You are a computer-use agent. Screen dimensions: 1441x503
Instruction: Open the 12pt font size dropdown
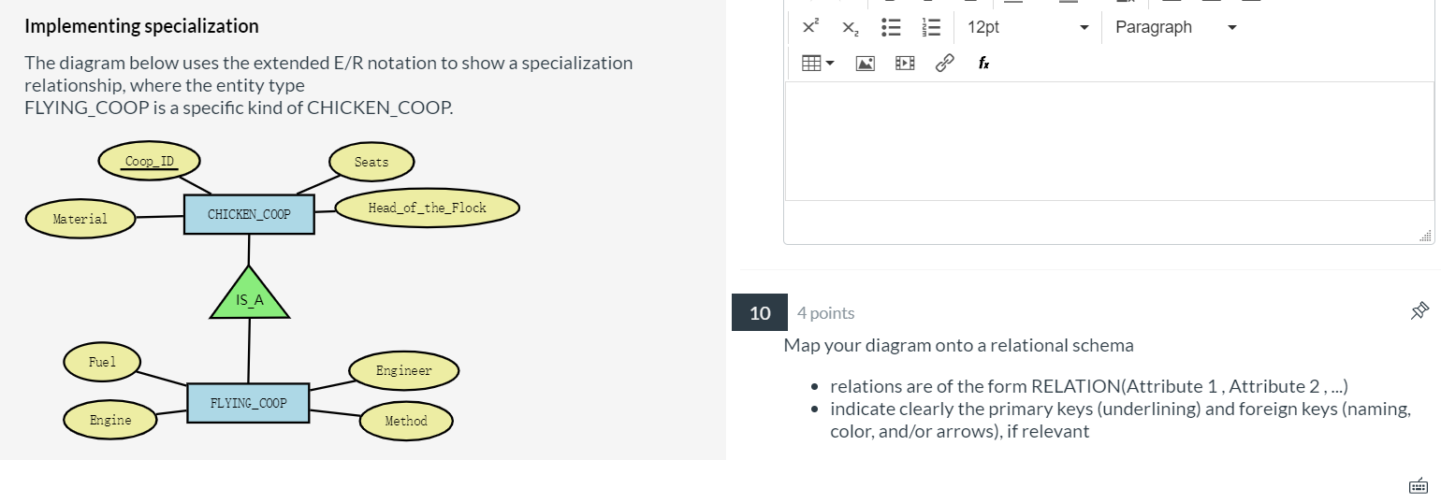[1027, 27]
